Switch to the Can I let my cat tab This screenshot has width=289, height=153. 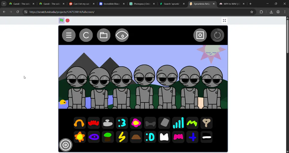pyautogui.click(x=82, y=4)
